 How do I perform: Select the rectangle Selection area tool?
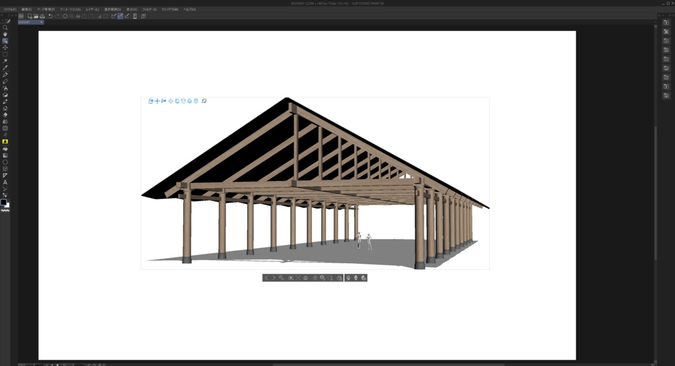[x=5, y=55]
